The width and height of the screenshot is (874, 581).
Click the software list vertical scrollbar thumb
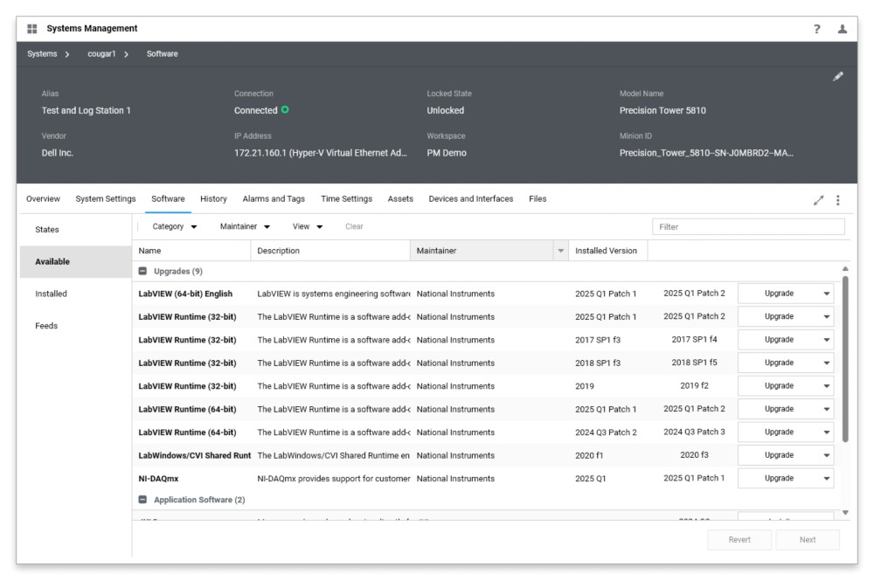845,359
